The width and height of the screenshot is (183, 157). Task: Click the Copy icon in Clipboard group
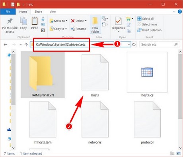pyautogui.click(x=23, y=23)
